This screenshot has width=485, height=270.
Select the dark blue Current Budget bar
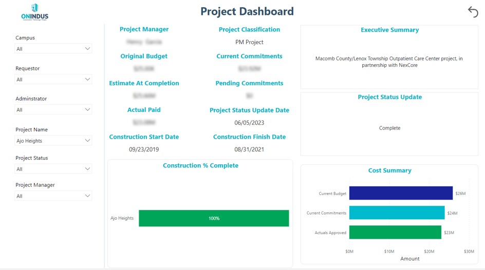[401, 194]
